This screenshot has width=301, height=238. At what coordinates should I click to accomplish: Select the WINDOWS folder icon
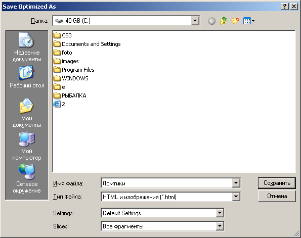pyautogui.click(x=57, y=78)
